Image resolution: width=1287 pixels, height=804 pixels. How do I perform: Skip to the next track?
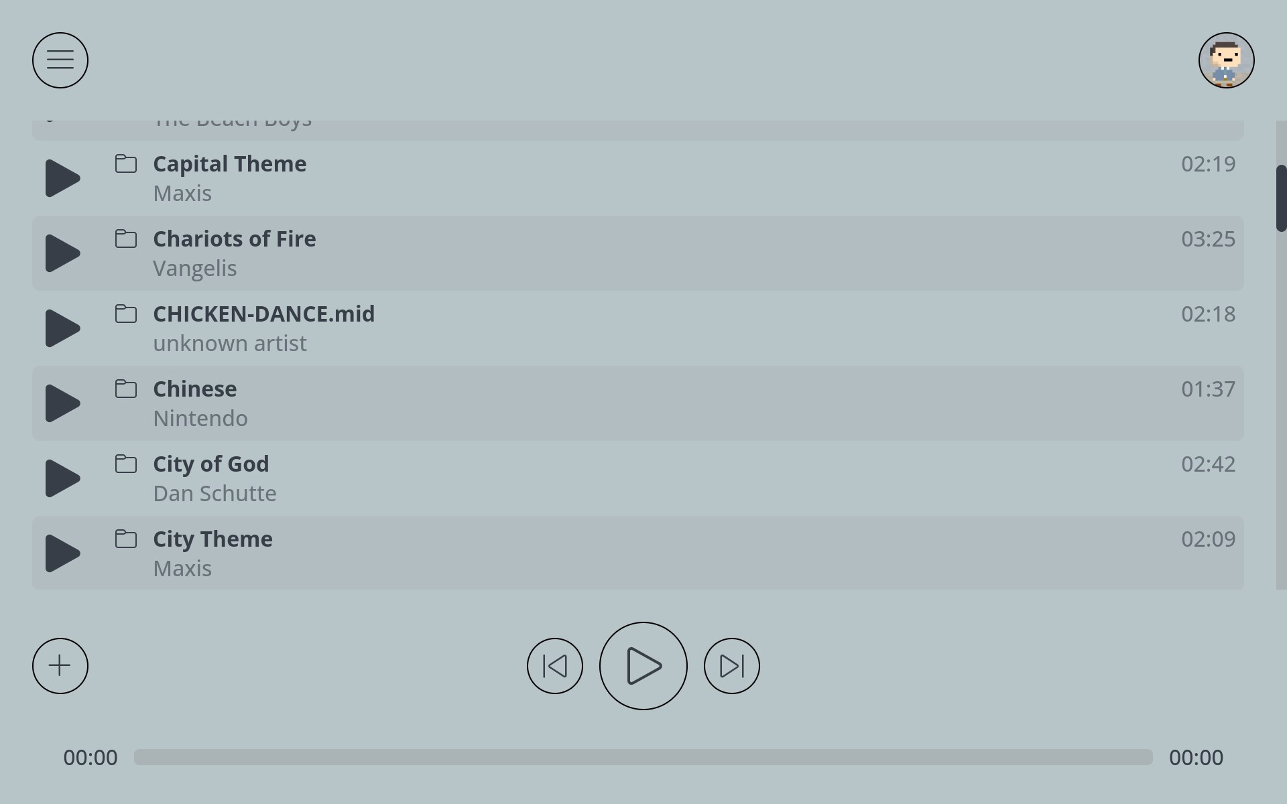pyautogui.click(x=731, y=666)
